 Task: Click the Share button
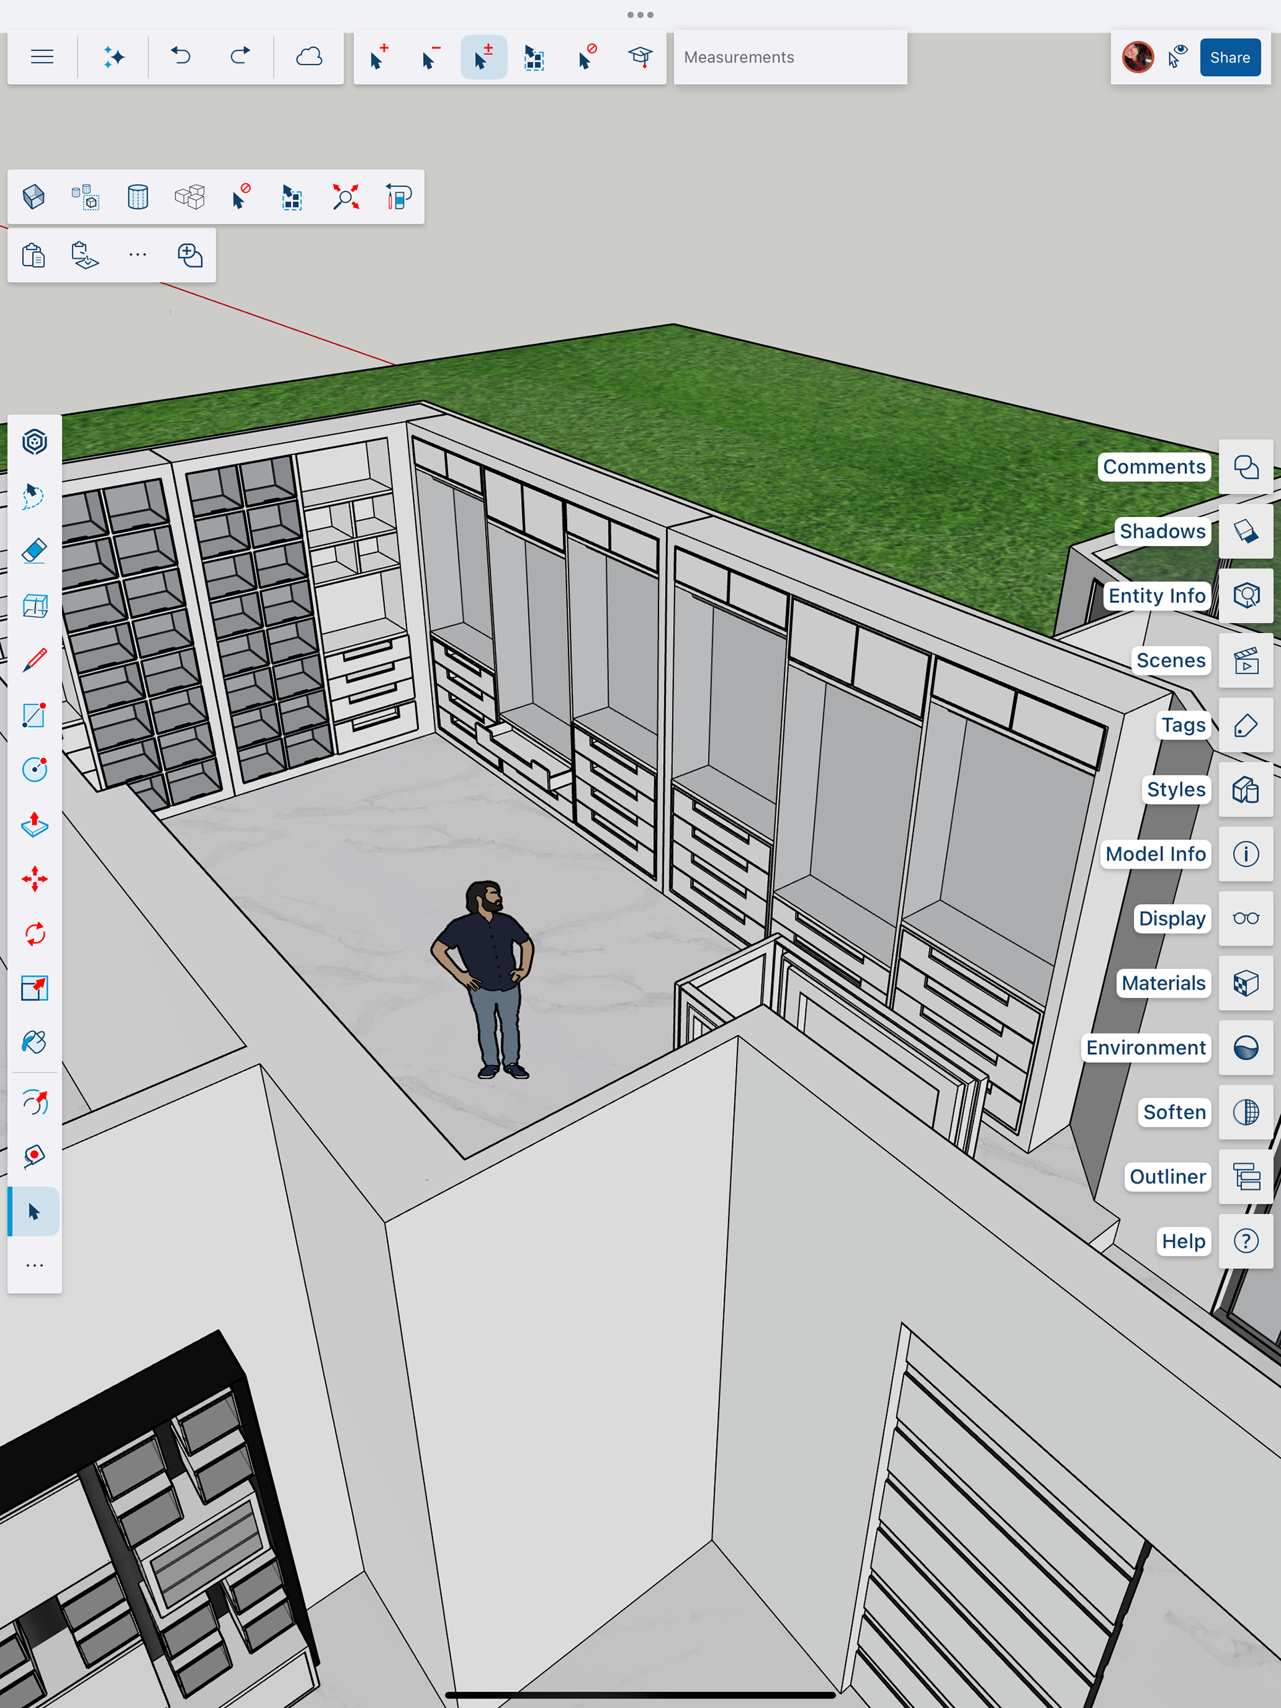pyautogui.click(x=1229, y=57)
